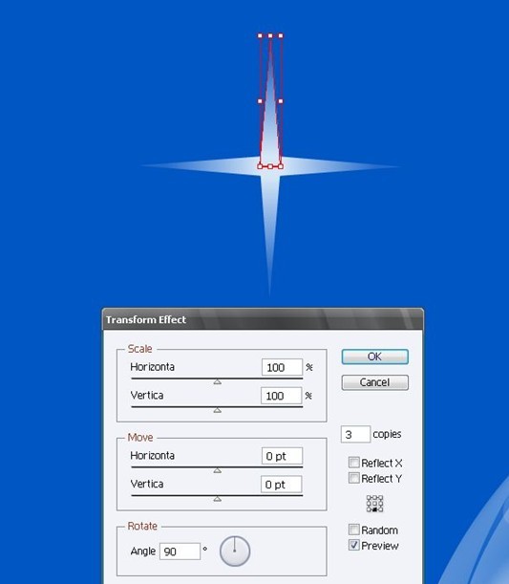Disable the Preview checkbox

tap(354, 545)
